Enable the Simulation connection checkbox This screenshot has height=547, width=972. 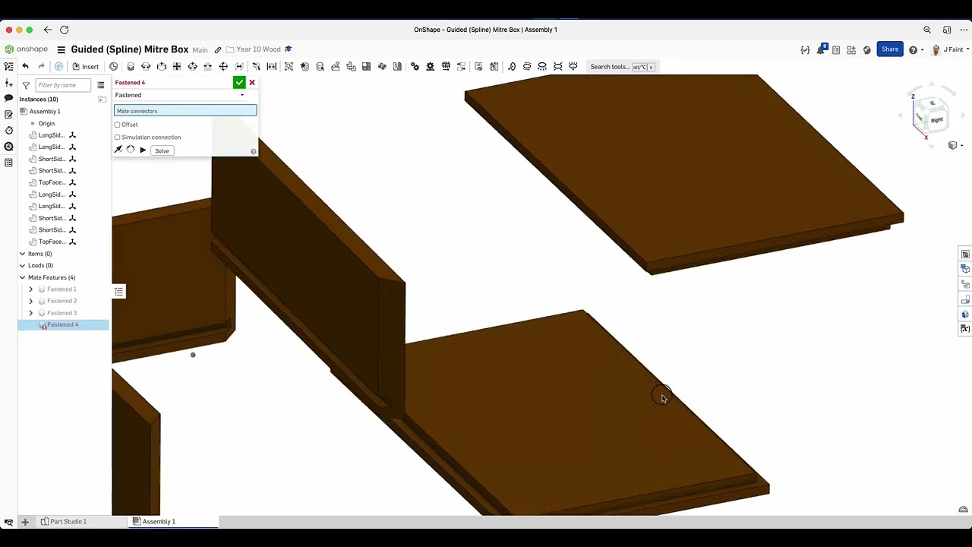coord(118,138)
